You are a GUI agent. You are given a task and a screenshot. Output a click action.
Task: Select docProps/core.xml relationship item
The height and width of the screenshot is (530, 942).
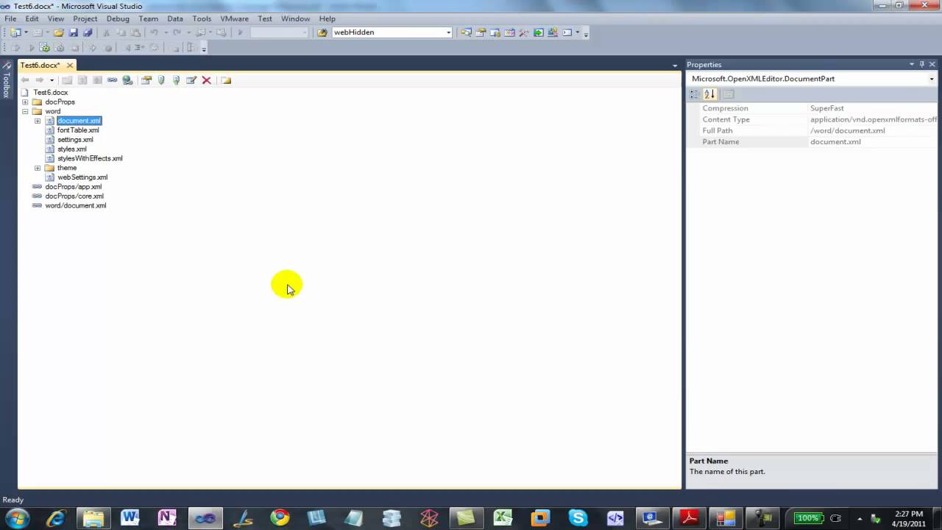point(74,197)
